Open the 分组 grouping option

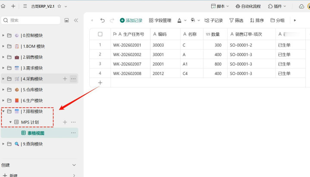pos(277,20)
